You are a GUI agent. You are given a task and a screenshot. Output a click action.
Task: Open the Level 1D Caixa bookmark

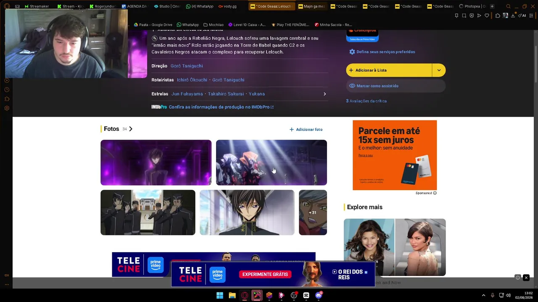247,25
